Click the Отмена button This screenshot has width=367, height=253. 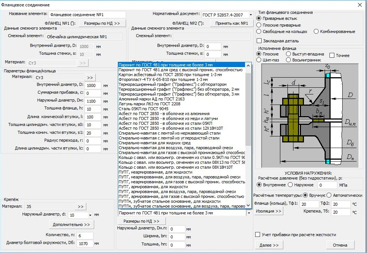click(x=340, y=245)
